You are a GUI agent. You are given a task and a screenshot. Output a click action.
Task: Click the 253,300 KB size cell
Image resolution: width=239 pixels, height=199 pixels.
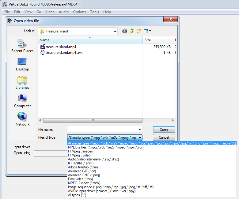(162, 47)
